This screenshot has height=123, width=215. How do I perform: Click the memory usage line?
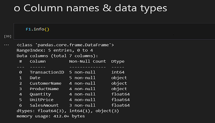[51, 116]
